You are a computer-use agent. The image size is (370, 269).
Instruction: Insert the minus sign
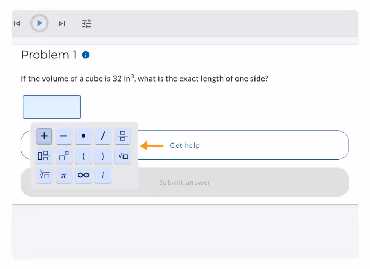(64, 136)
